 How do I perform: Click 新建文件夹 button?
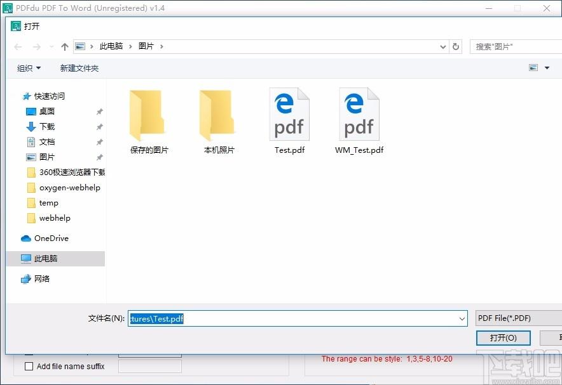click(79, 68)
